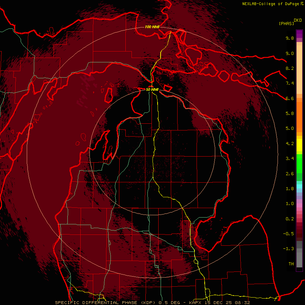Viewport: 305px width, 305px height.
Task: Click the [PHAS] units label
Action: pyautogui.click(x=286, y=23)
